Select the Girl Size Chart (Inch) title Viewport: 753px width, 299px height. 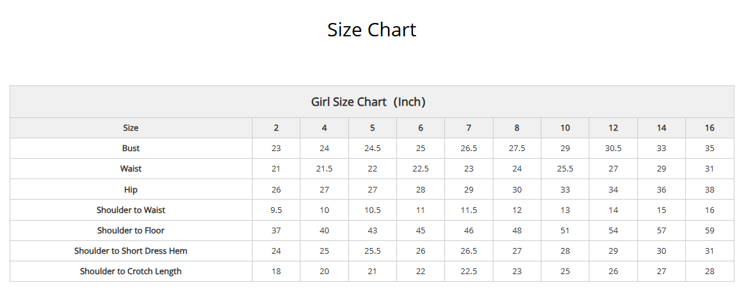pos(368,101)
